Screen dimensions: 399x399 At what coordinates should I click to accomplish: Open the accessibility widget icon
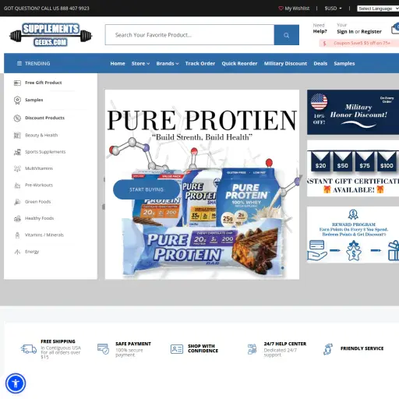point(16,383)
